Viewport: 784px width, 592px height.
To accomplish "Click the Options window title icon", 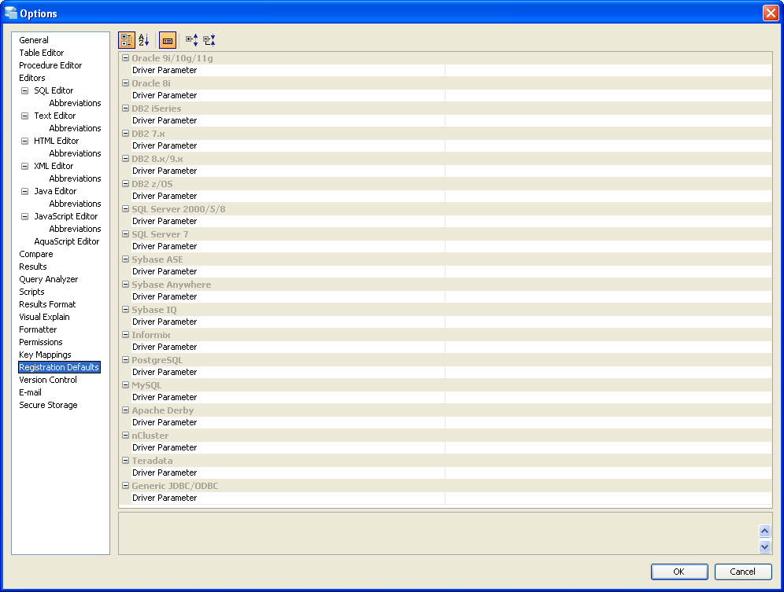I will 10,13.
